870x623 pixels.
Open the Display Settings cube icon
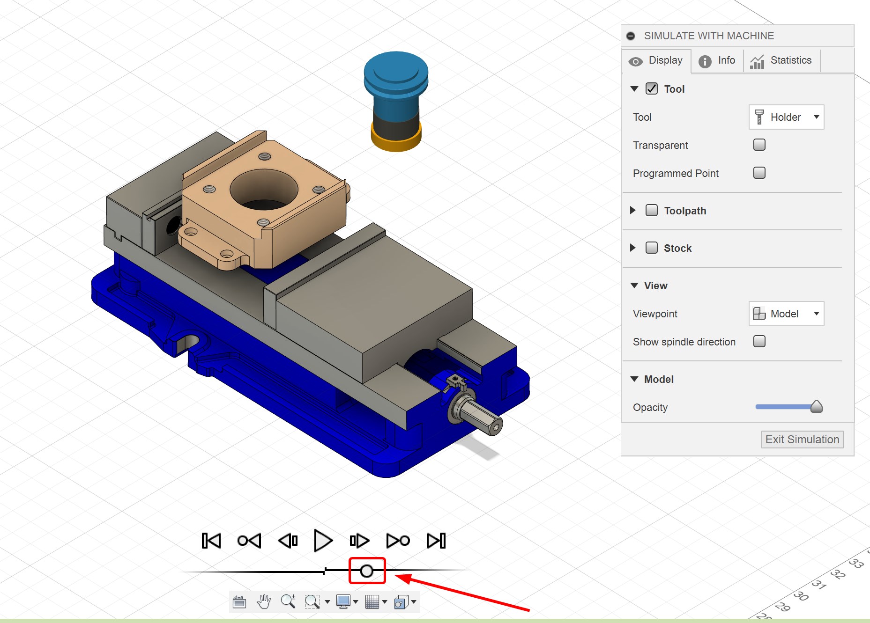(402, 602)
